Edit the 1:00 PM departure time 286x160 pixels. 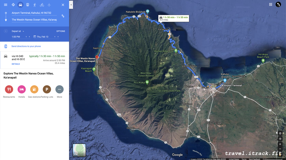16,37
